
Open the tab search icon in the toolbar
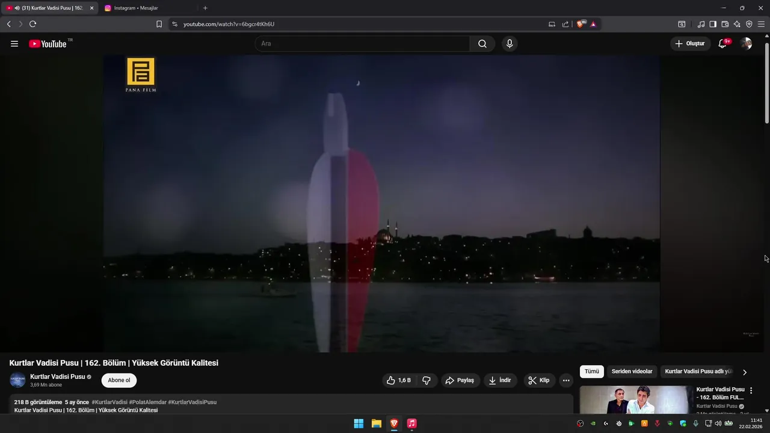pyautogui.click(x=682, y=24)
